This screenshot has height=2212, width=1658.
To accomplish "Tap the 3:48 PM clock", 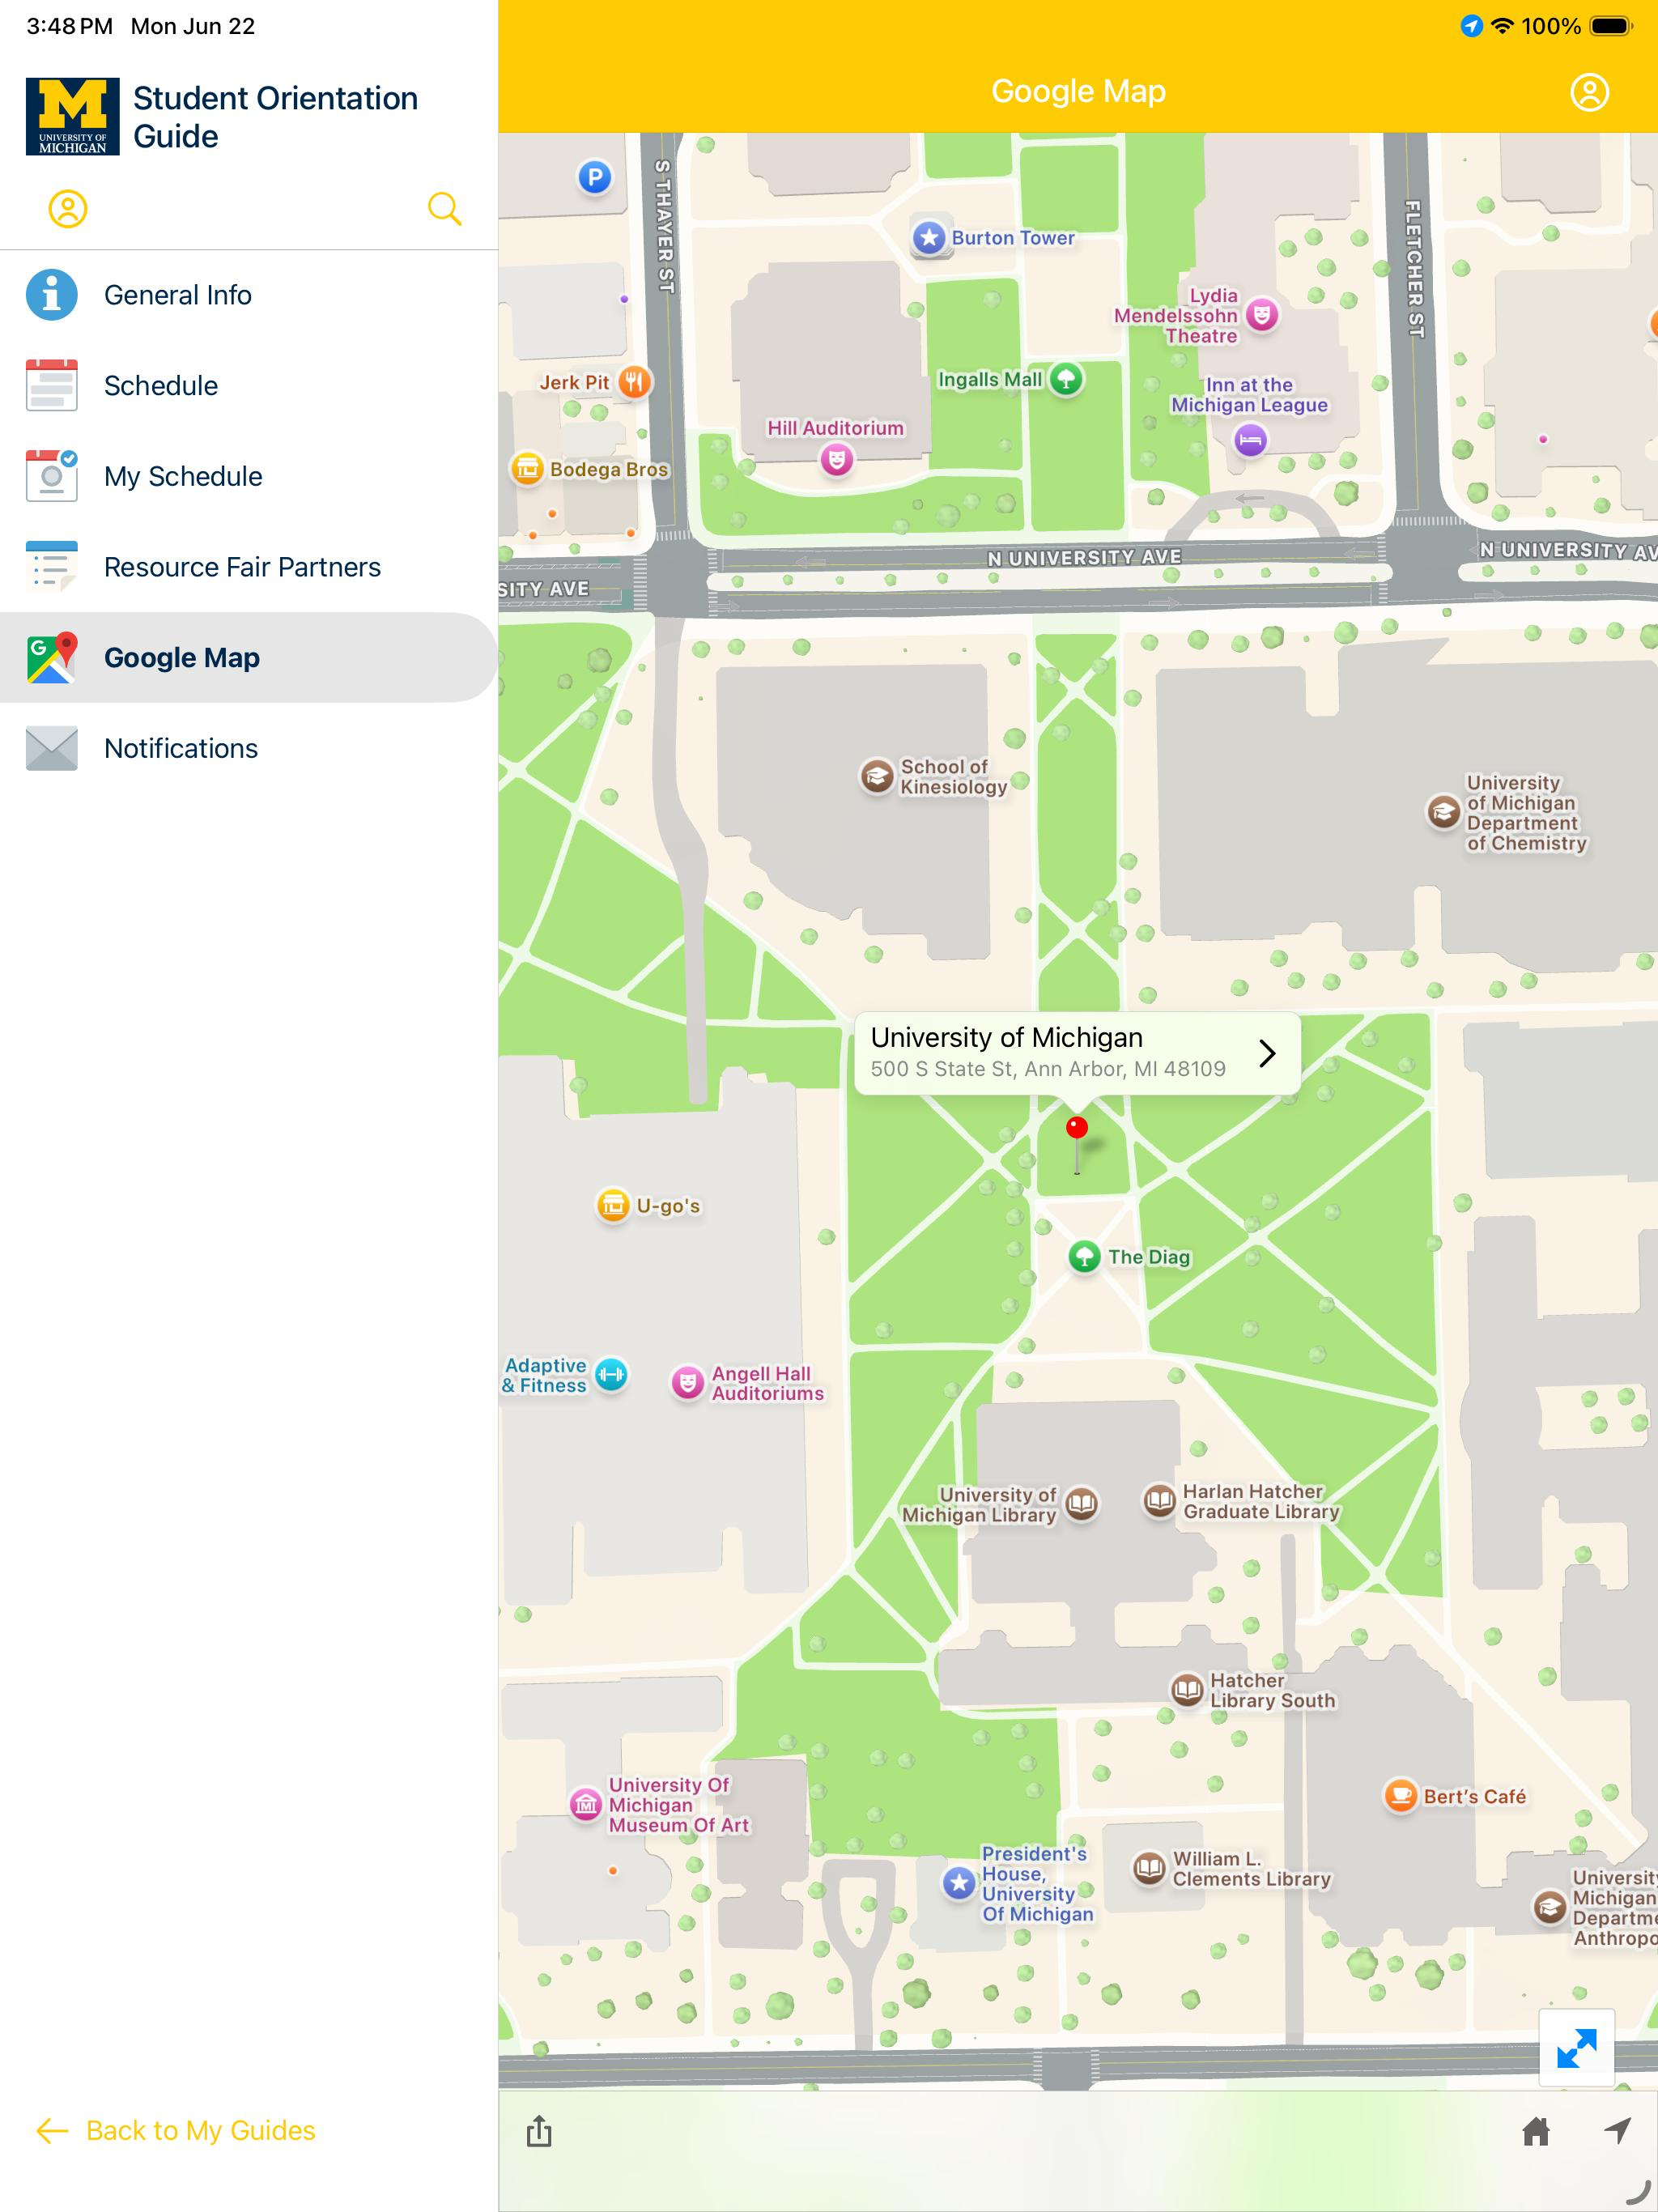I will point(69,26).
